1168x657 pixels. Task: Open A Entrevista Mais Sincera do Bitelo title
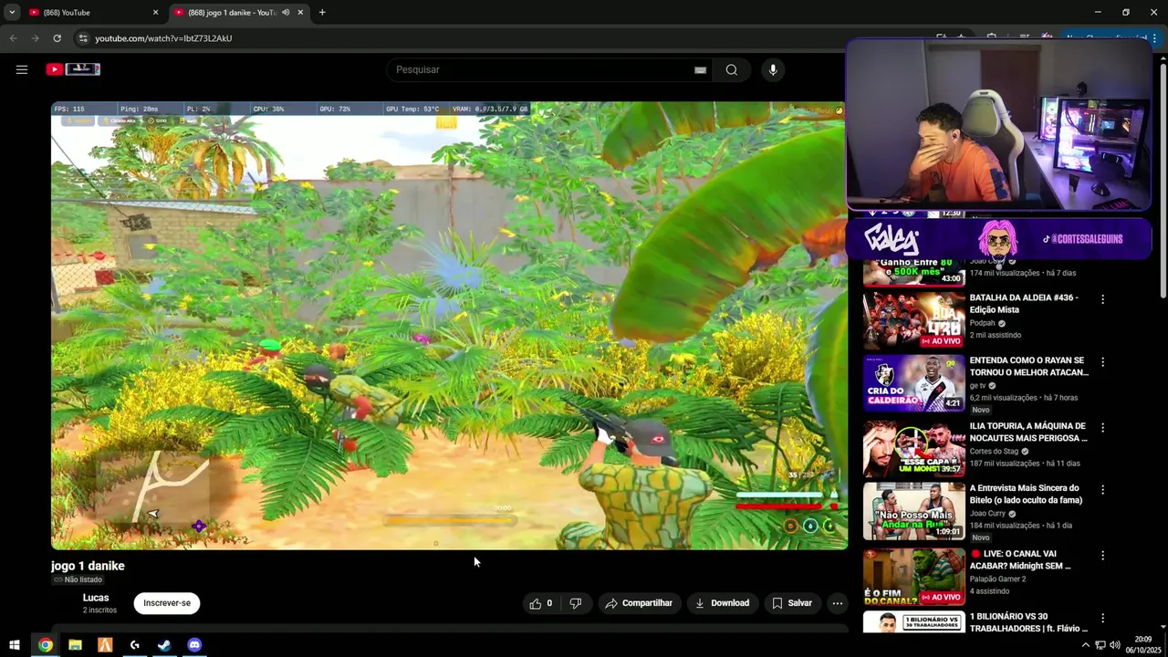click(1026, 495)
